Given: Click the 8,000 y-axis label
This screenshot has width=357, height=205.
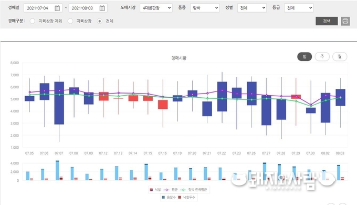Looking at the screenshot, I should pyautogui.click(x=15, y=63).
